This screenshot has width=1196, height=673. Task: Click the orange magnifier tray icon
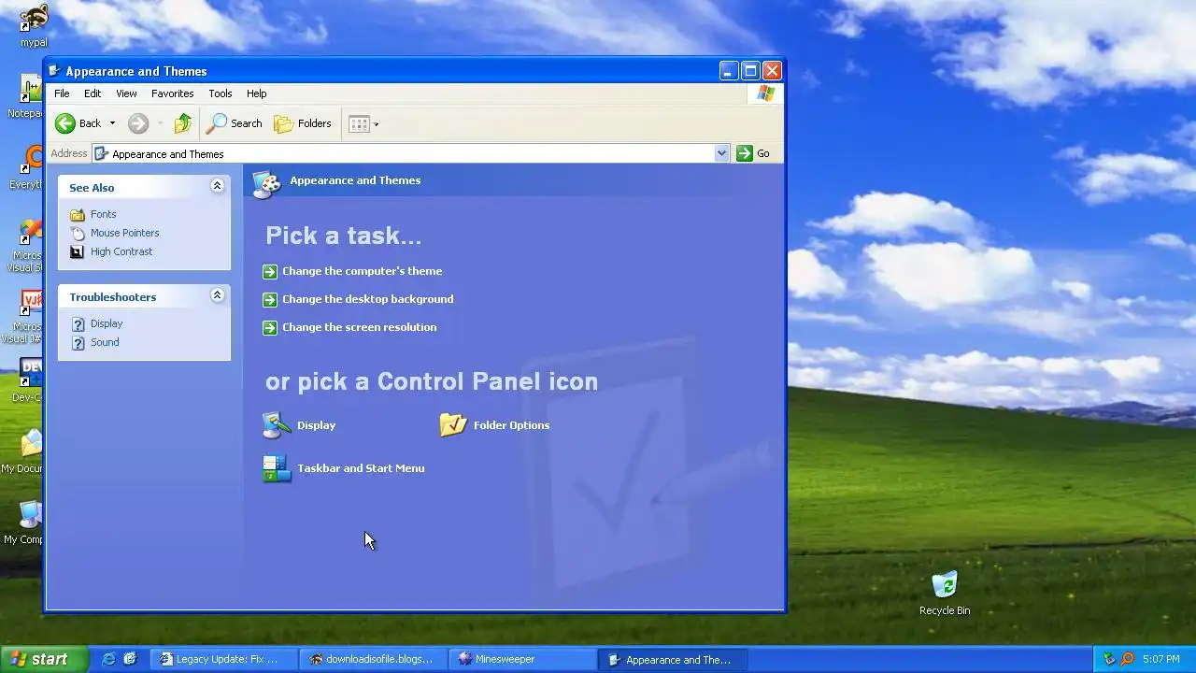[x=1127, y=659]
